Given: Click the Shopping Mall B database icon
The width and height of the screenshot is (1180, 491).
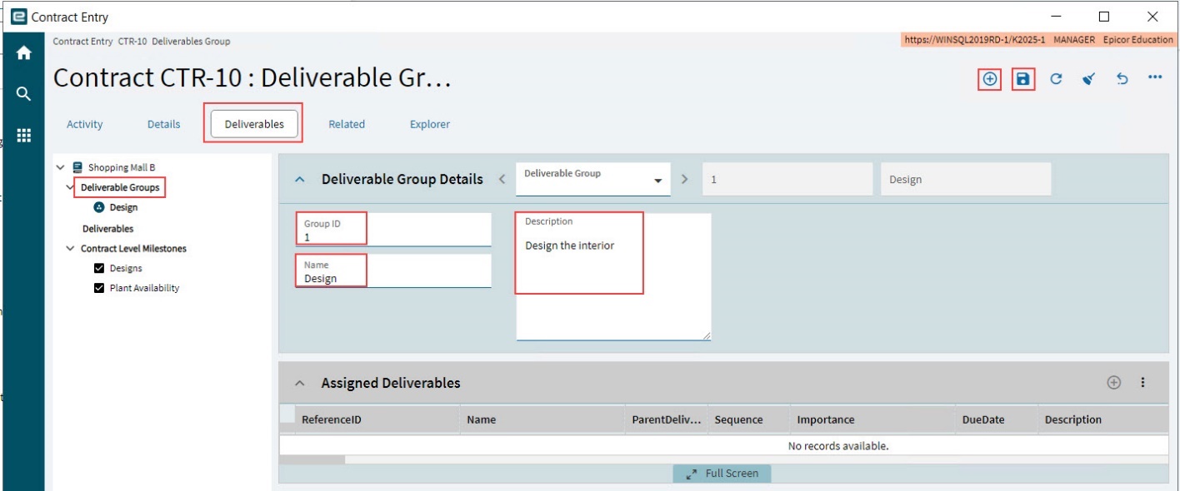Looking at the screenshot, I should pyautogui.click(x=77, y=167).
